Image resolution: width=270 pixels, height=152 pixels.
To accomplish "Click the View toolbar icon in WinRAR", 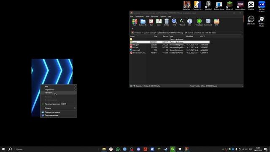I will (159, 22).
